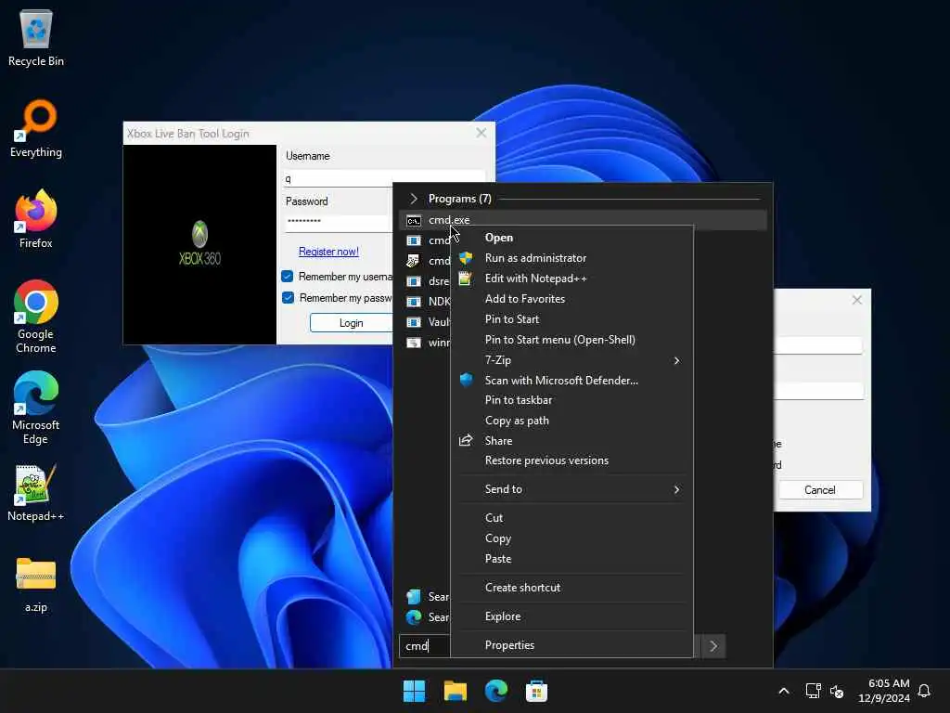
Task: Click the cmd.exe icon in search results
Action: click(414, 221)
